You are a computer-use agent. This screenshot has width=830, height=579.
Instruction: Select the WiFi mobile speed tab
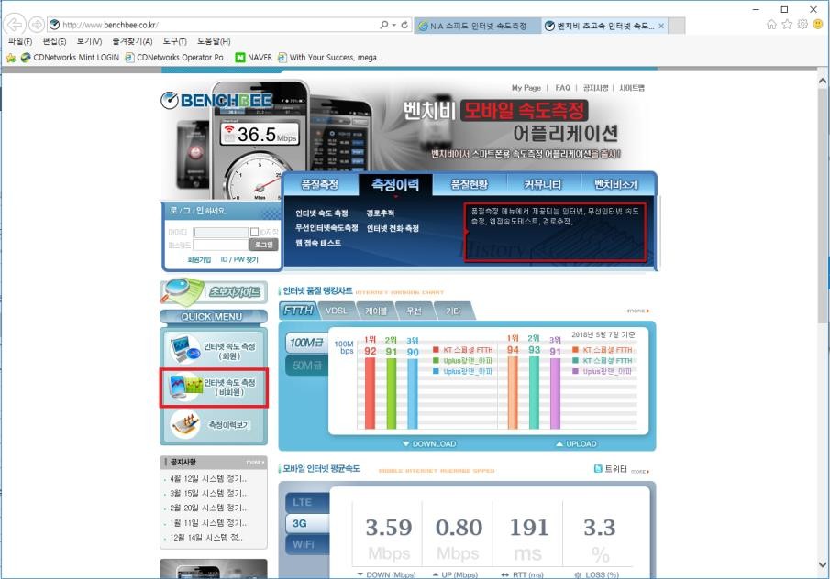[307, 544]
